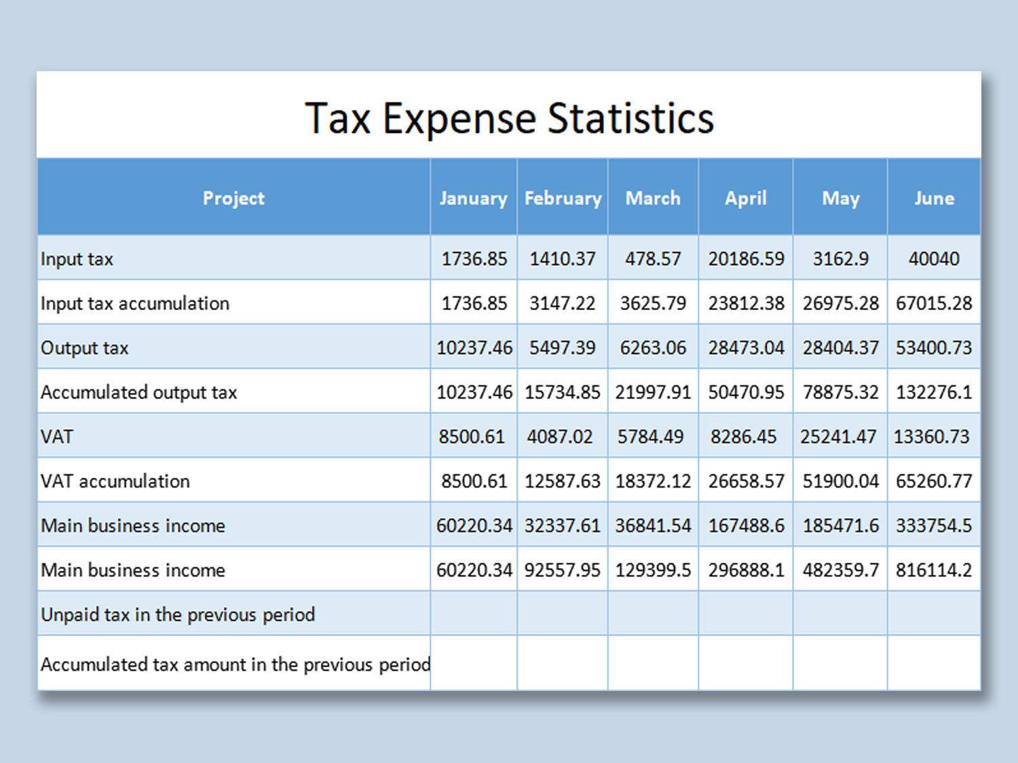
Task: Select Unpaid tax in the previous period label
Action: click(178, 614)
